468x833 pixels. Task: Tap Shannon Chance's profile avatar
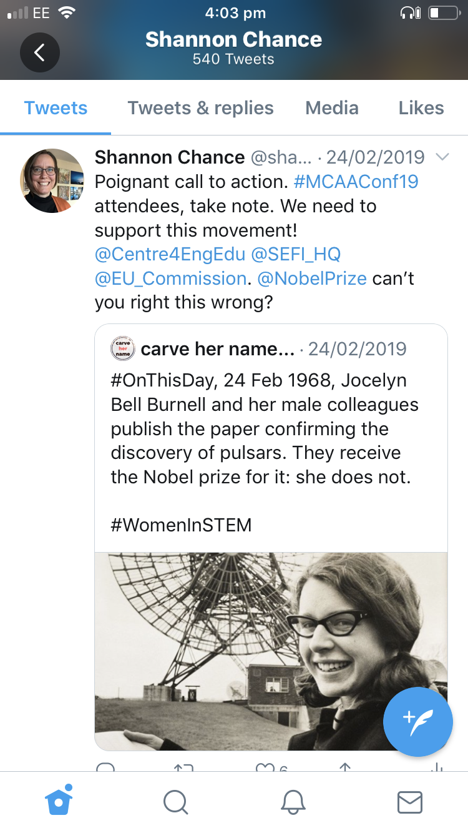coord(52,180)
